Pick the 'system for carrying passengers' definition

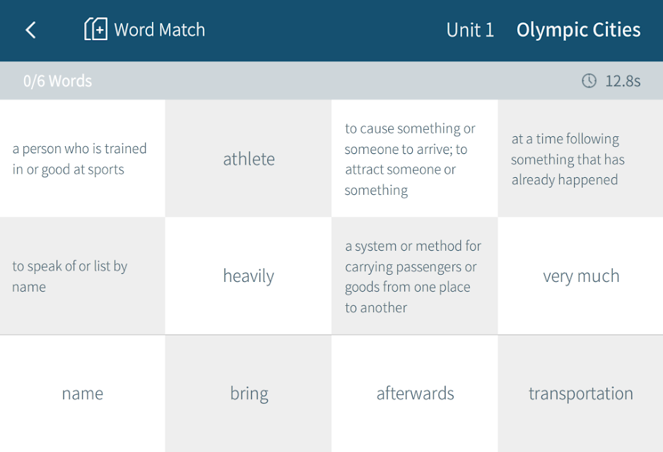(415, 276)
